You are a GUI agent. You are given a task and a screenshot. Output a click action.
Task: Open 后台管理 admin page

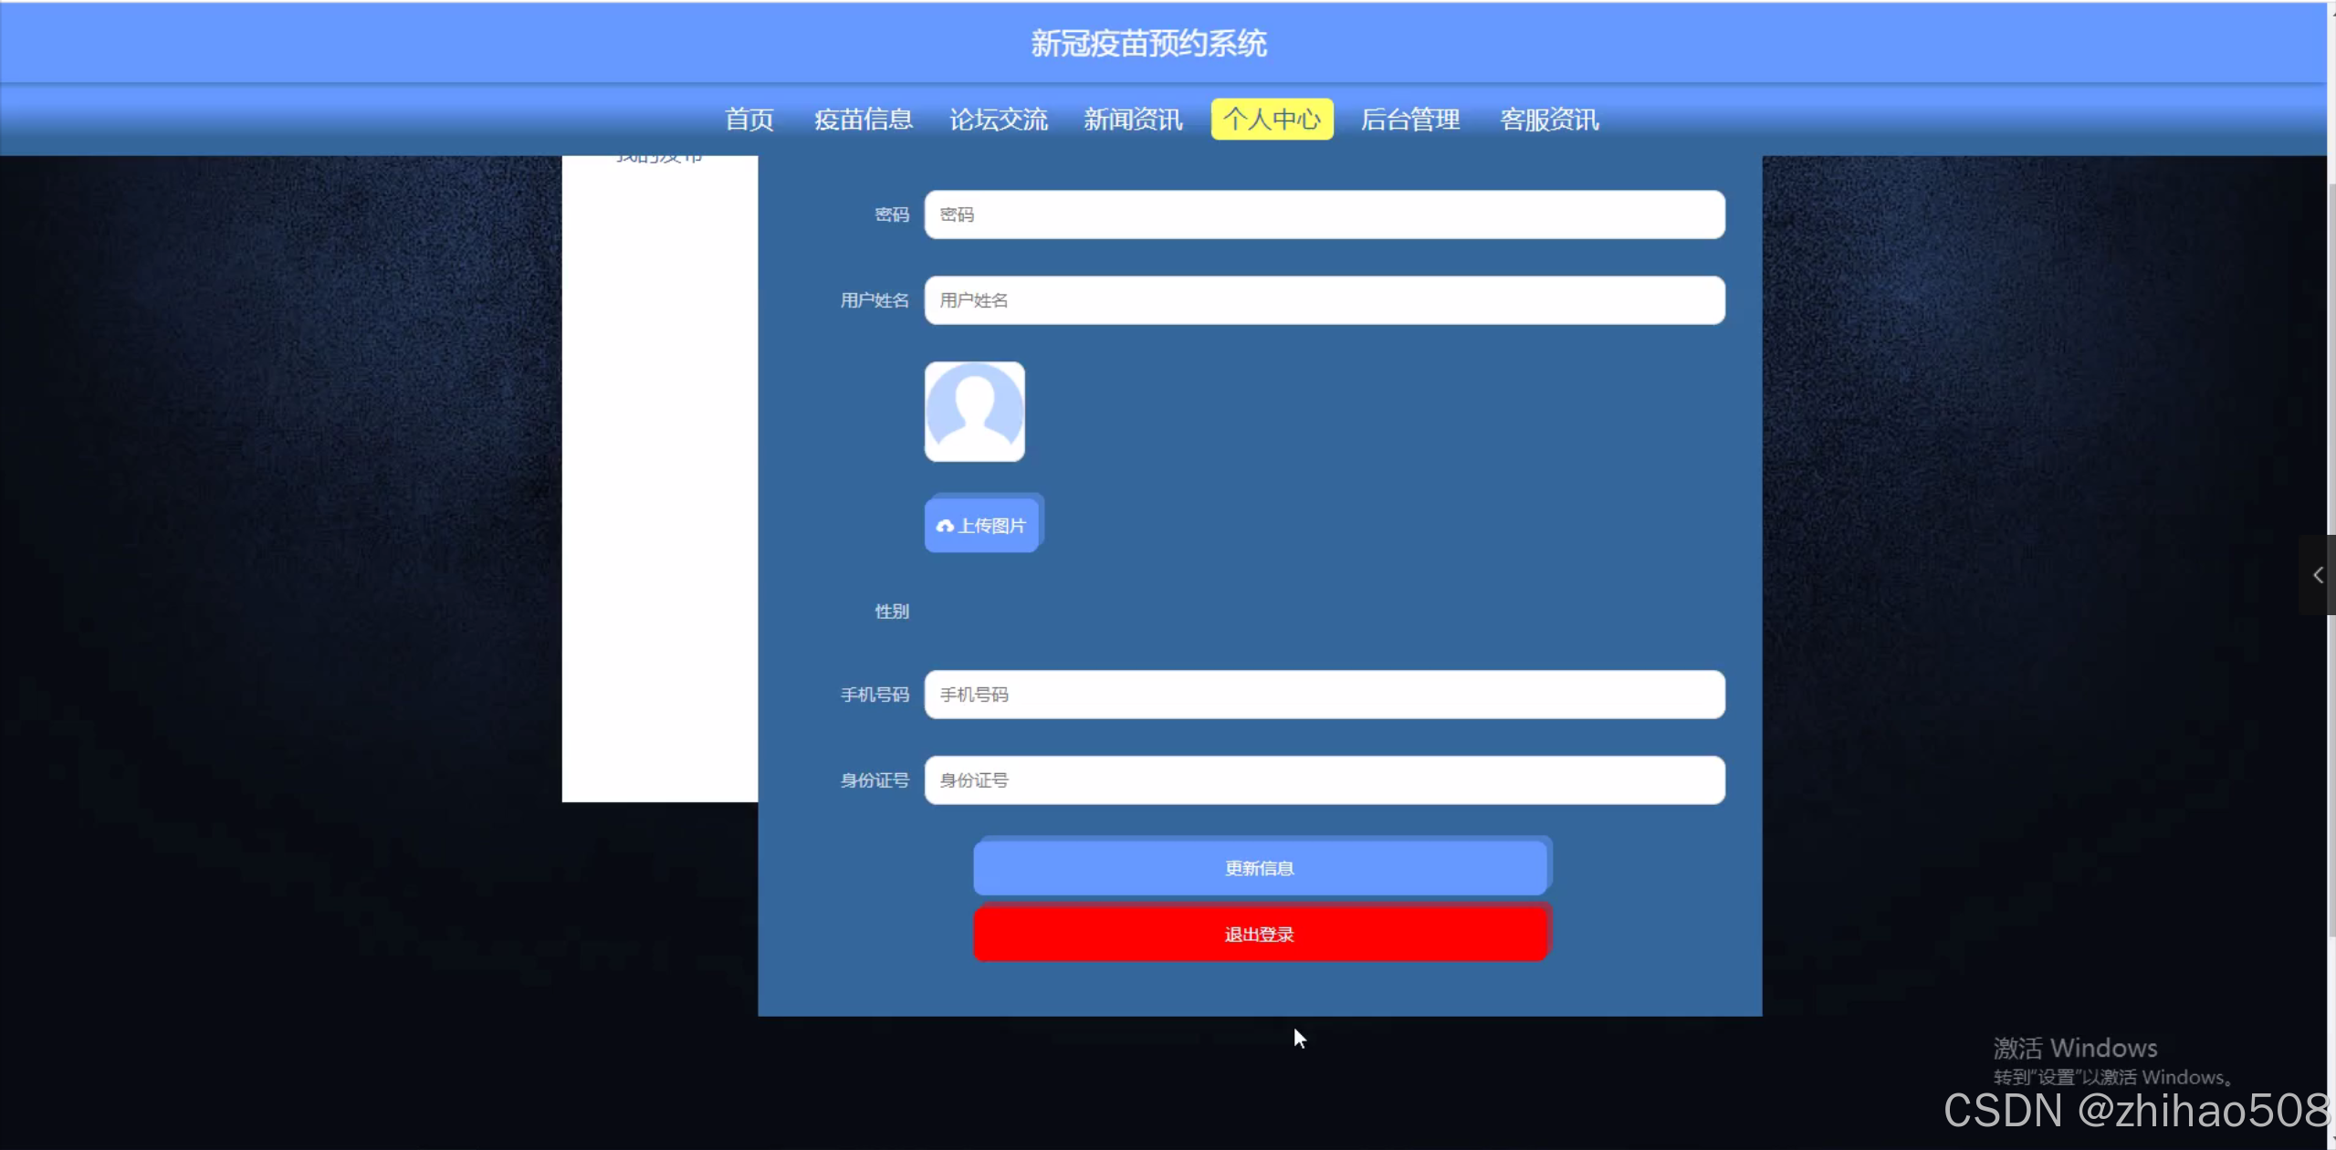1409,120
